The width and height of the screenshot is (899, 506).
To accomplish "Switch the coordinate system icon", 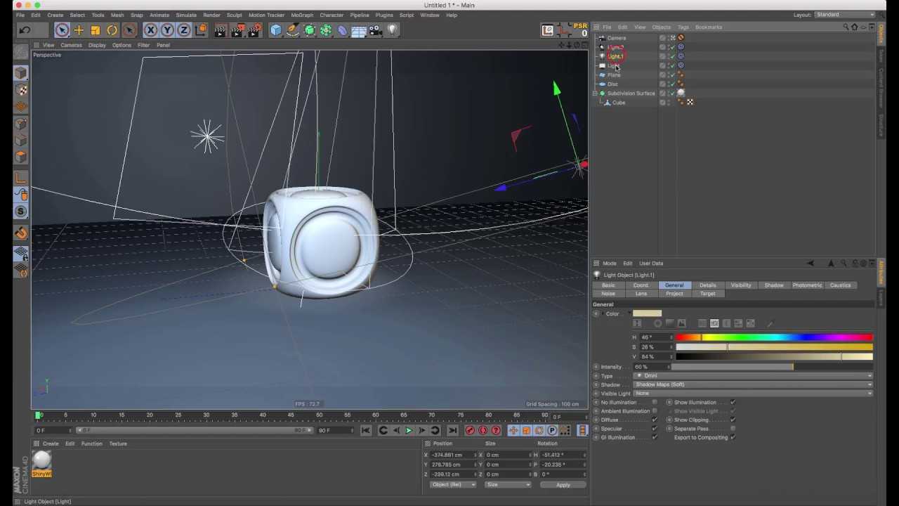I will click(201, 30).
